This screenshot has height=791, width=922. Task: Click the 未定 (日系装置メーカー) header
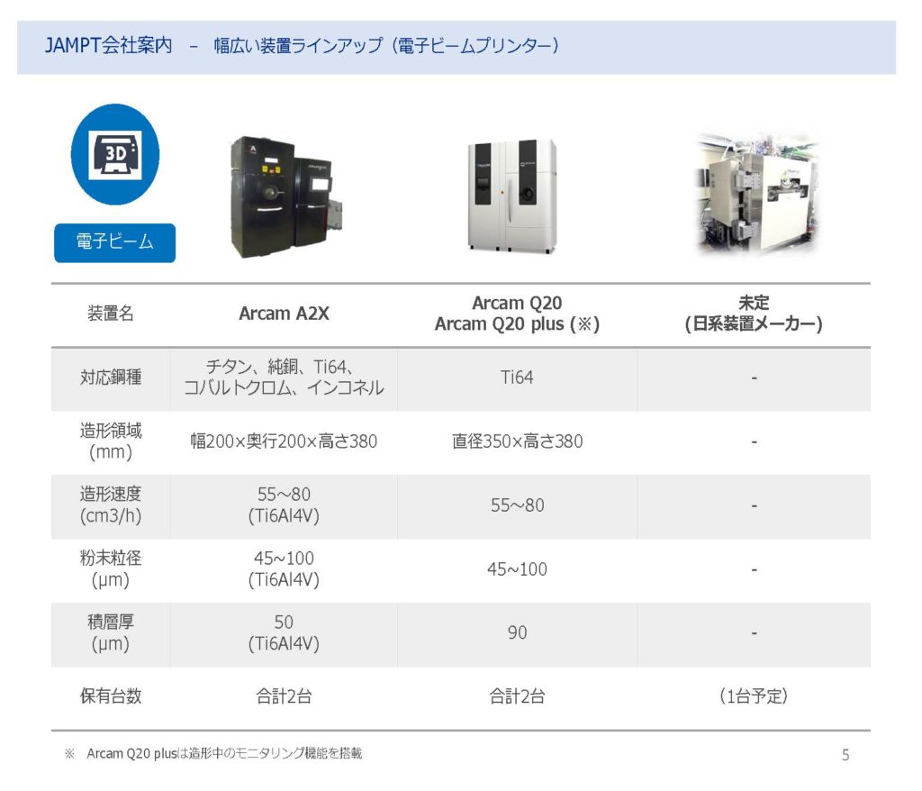[754, 314]
